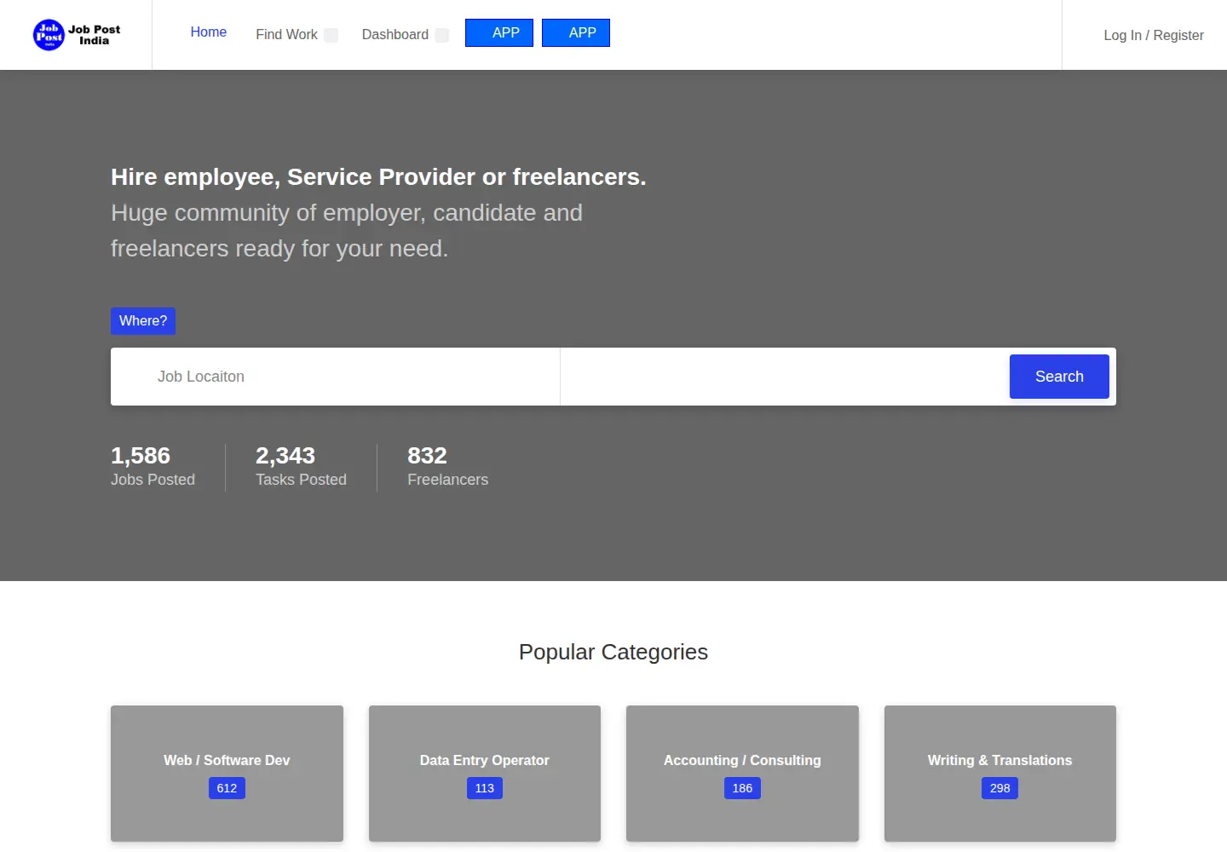This screenshot has width=1227, height=852.
Task: Select the 2,343 Tasks Posted stat
Action: click(x=301, y=467)
